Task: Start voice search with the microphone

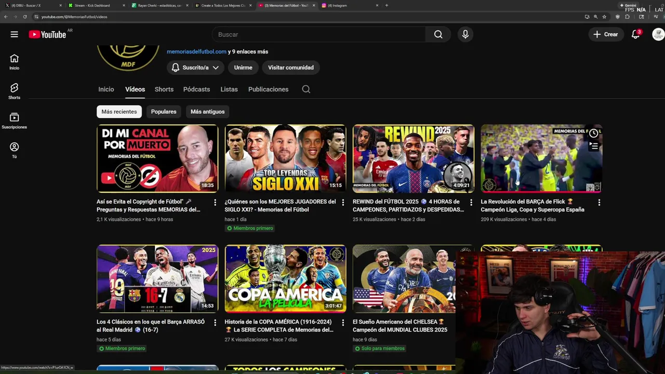Action: pyautogui.click(x=465, y=34)
